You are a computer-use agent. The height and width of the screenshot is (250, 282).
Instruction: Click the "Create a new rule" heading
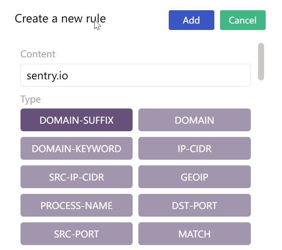click(60, 19)
